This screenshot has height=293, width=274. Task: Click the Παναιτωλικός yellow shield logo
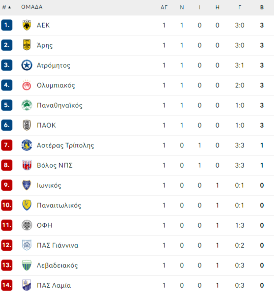(27, 205)
